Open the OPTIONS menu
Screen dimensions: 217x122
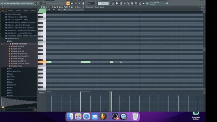[x=23, y=3]
